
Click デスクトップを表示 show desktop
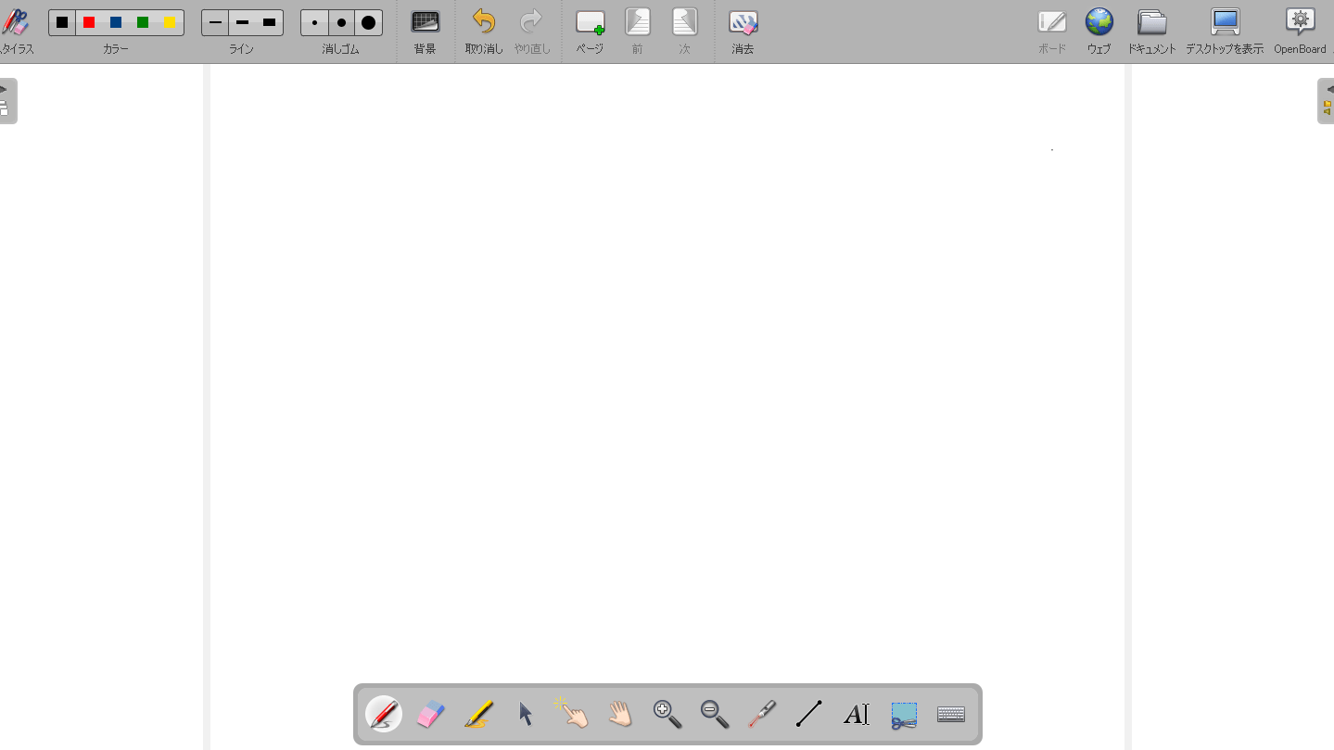point(1225,31)
